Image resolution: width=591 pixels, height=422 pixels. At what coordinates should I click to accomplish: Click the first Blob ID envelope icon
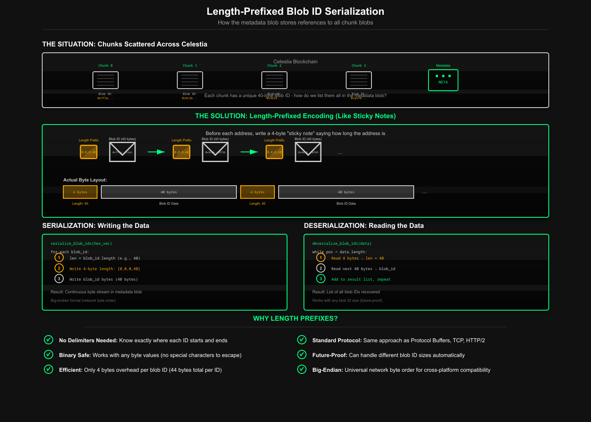(122, 152)
